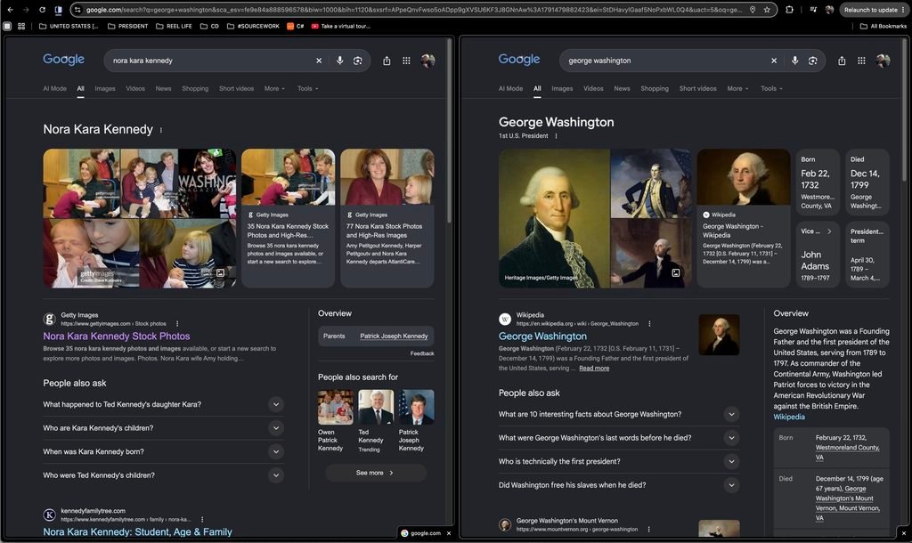Clear the "george washington" search box
912x543 pixels.
(774, 61)
